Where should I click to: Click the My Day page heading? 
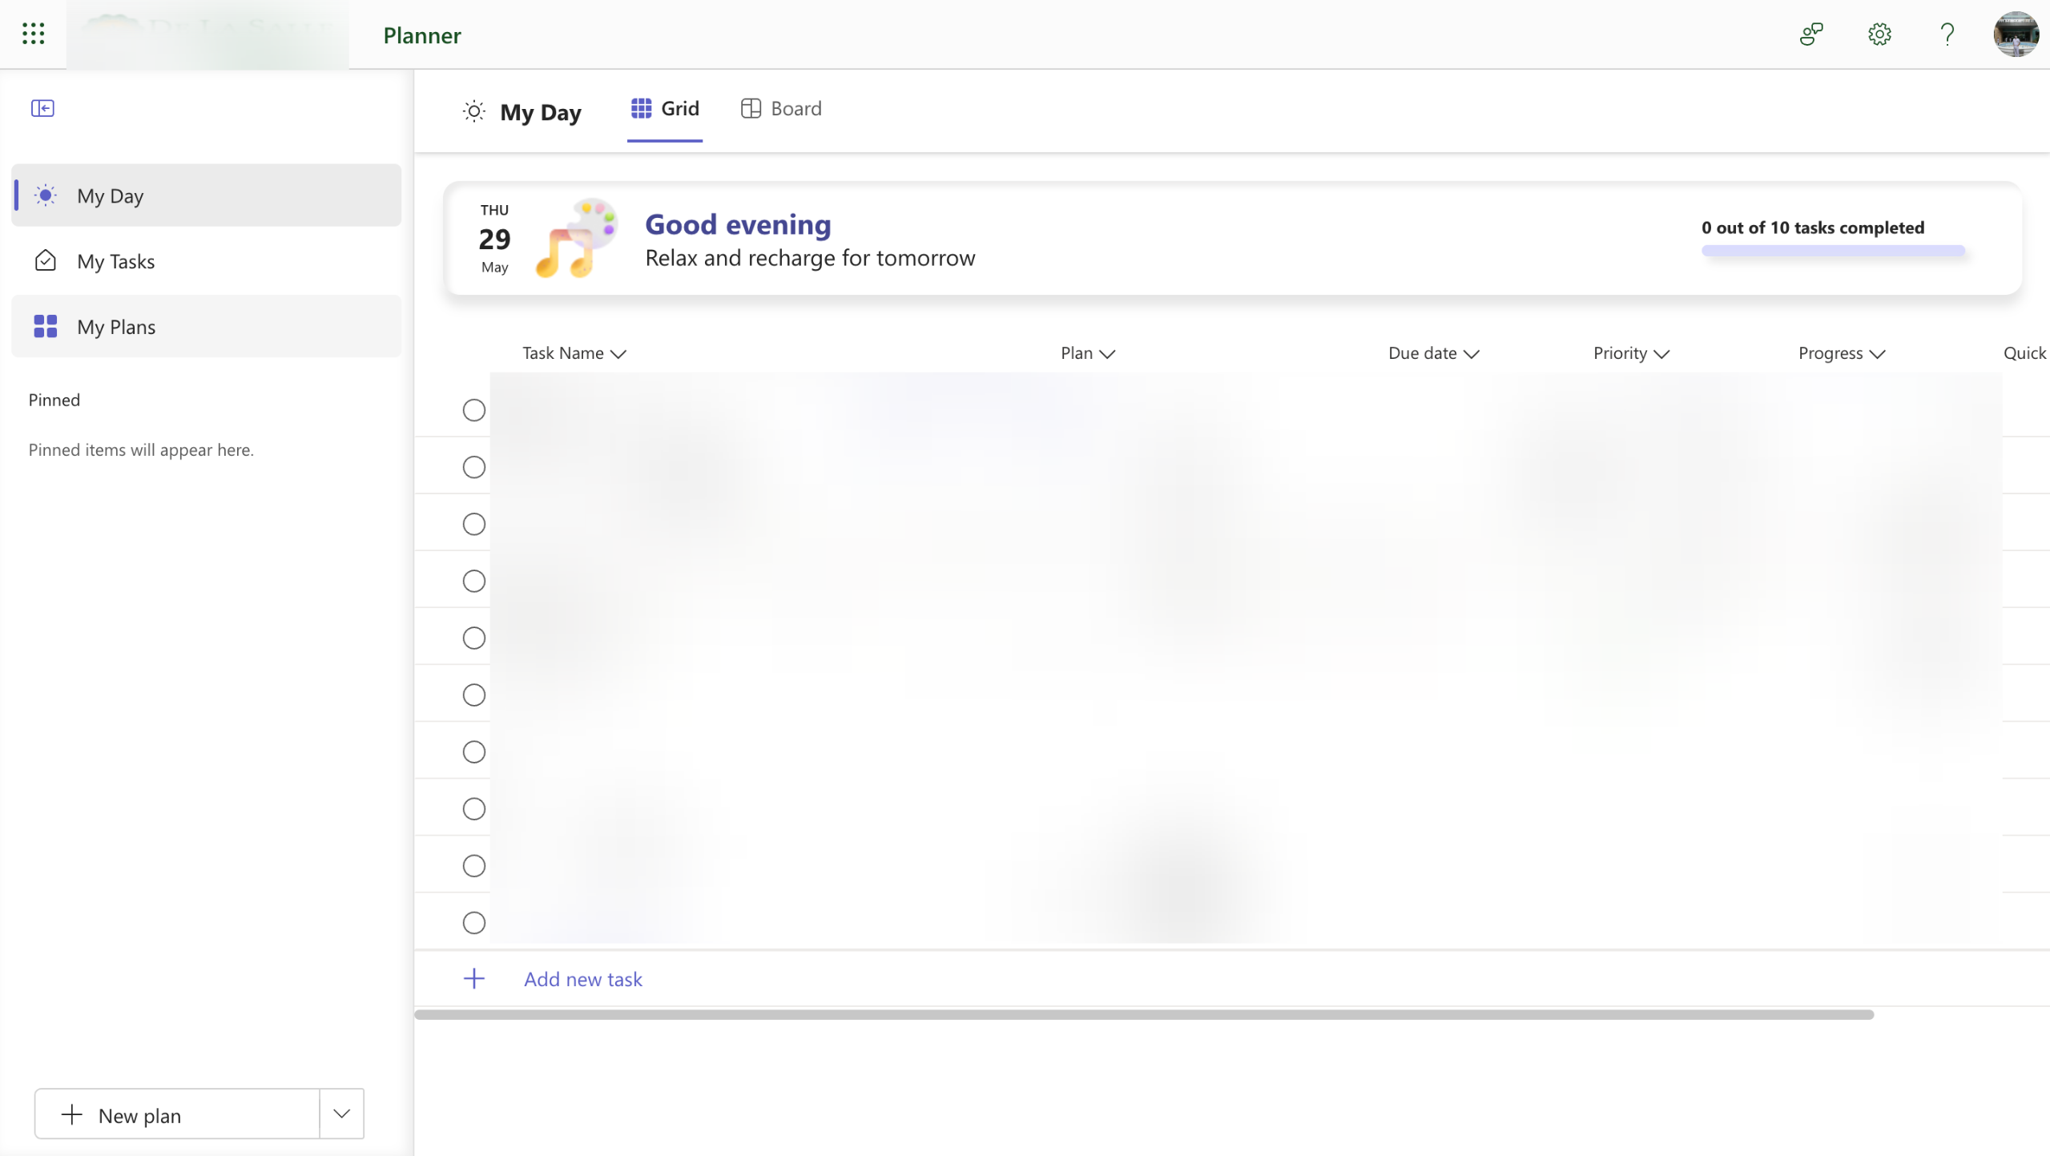click(x=540, y=112)
